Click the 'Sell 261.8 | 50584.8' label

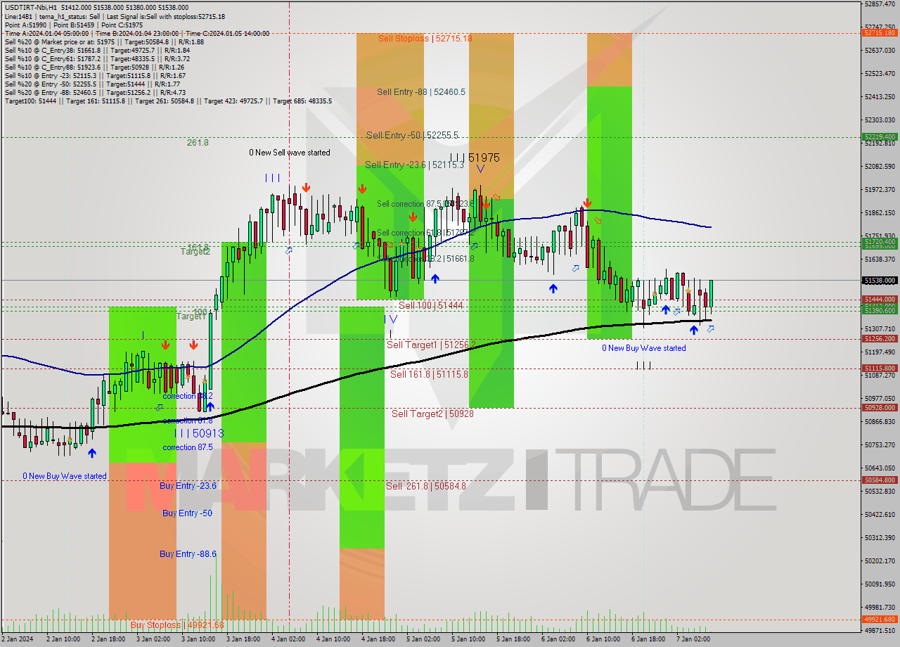coord(426,486)
